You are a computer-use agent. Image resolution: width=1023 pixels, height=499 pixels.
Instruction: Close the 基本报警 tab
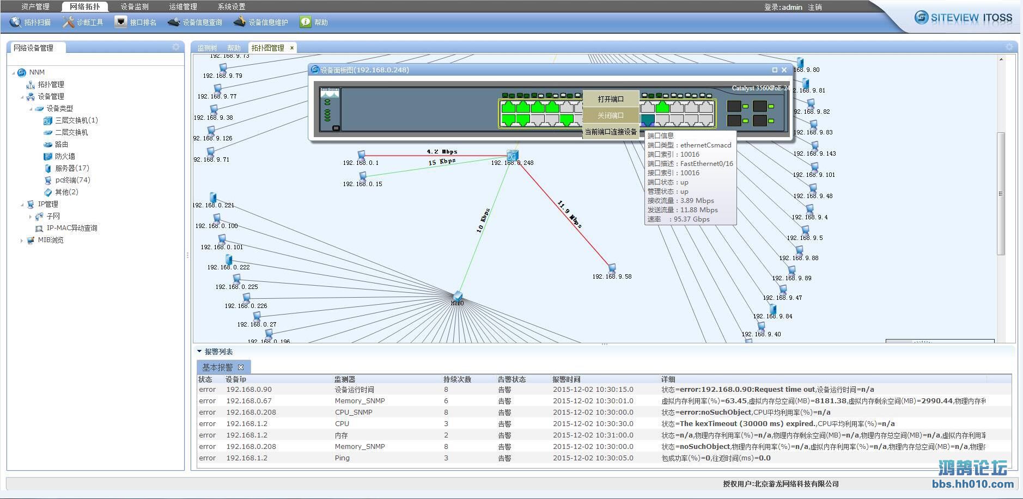pyautogui.click(x=241, y=367)
